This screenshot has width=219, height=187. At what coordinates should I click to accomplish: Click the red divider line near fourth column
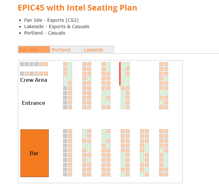click(120, 74)
